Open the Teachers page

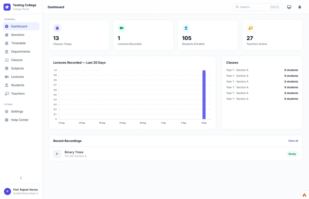coord(21,94)
